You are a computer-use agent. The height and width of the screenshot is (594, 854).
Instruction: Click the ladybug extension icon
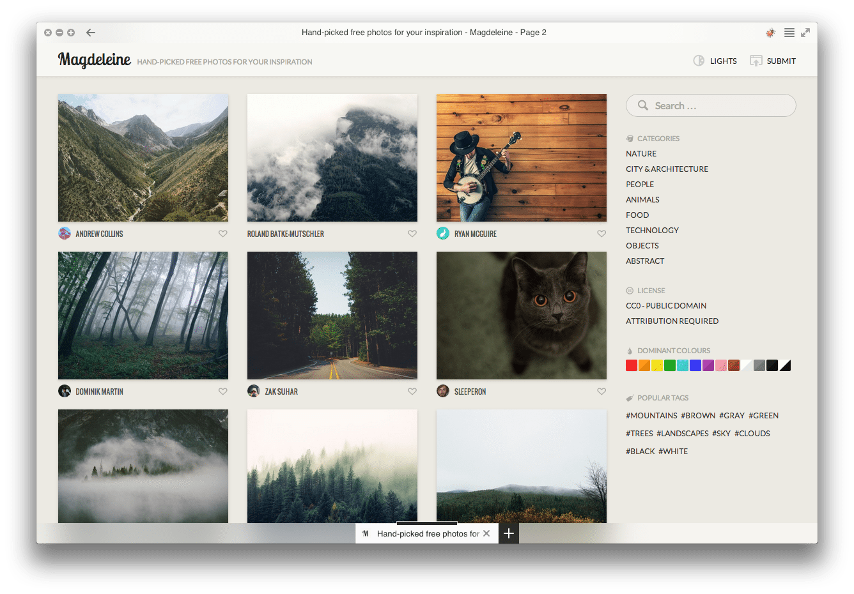[770, 33]
